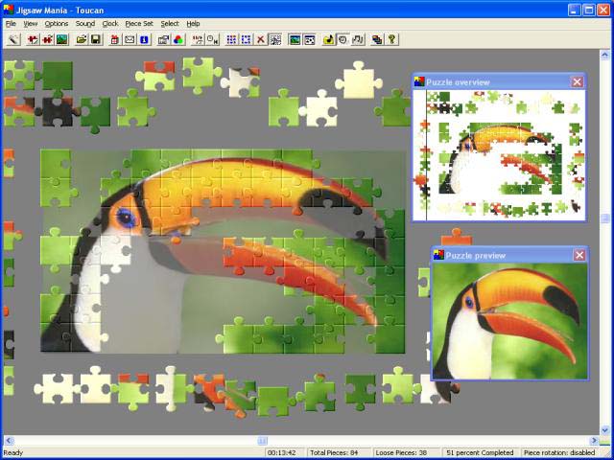The height and width of the screenshot is (460, 614).
Task: Click the horizontal scrollbar thumb
Action: tap(262, 441)
